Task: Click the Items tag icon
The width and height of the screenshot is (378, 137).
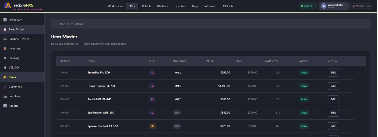Action: [x=5, y=77]
